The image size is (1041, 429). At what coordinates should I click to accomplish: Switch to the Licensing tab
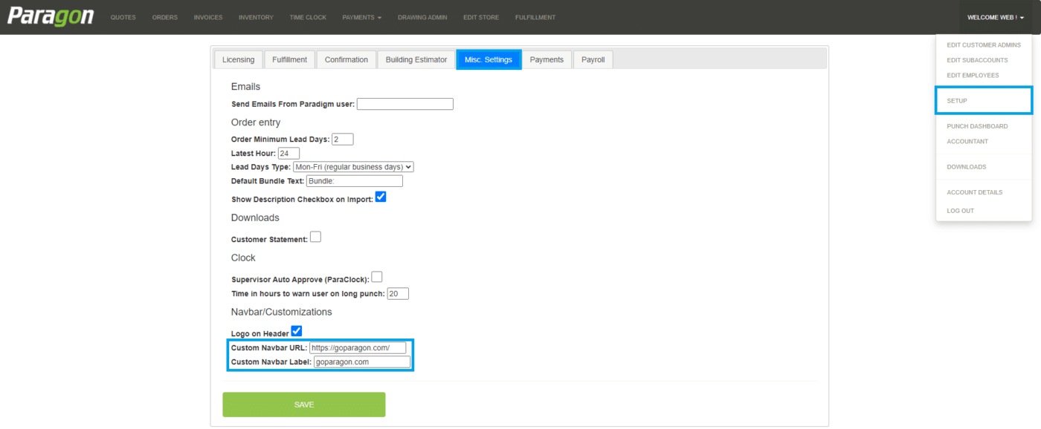point(238,59)
